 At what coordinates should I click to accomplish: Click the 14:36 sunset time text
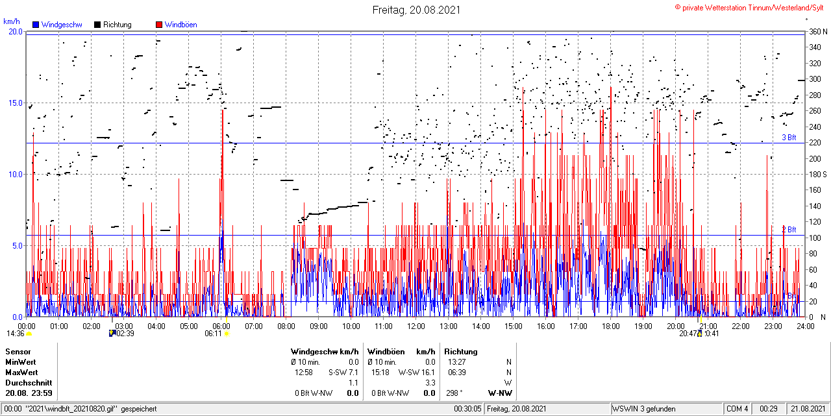pyautogui.click(x=16, y=334)
